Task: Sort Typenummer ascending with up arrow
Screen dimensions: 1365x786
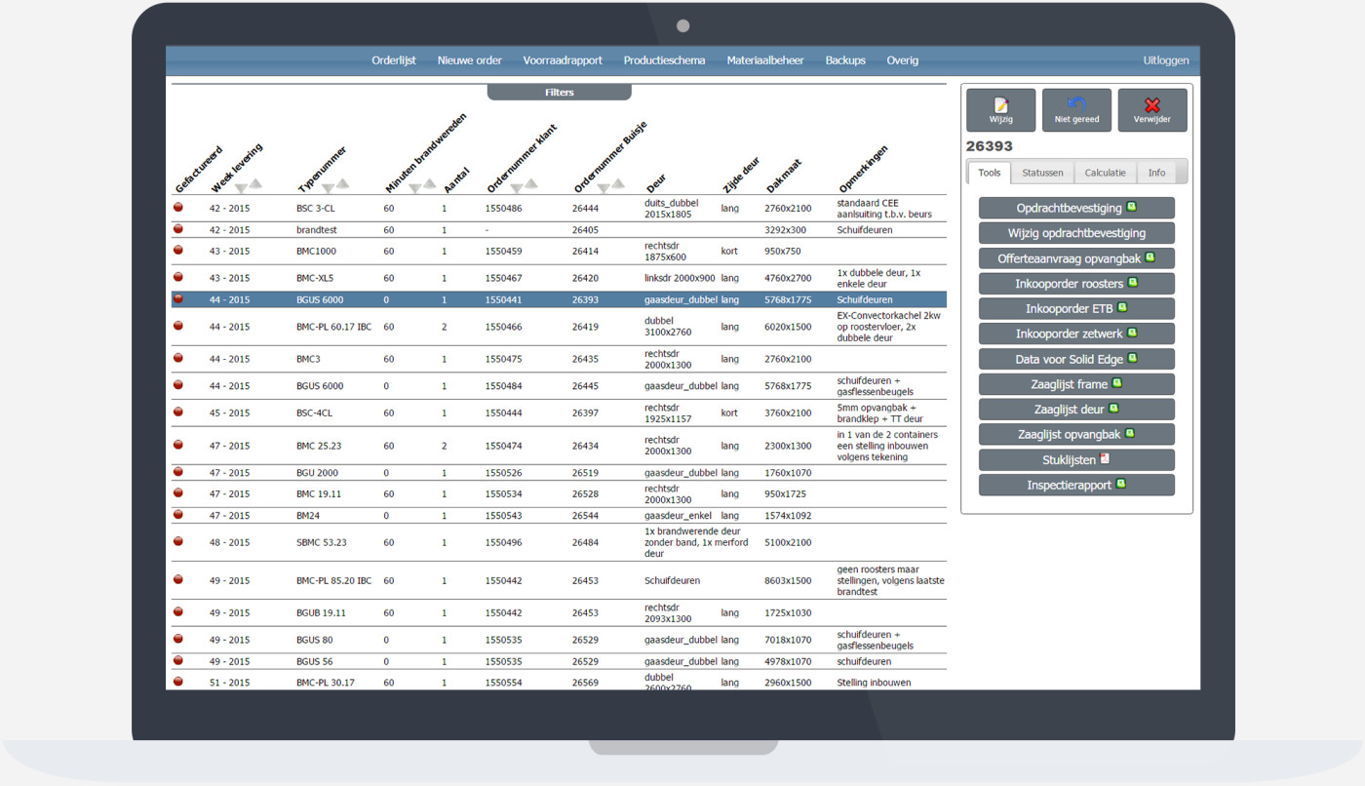Action: [x=342, y=183]
